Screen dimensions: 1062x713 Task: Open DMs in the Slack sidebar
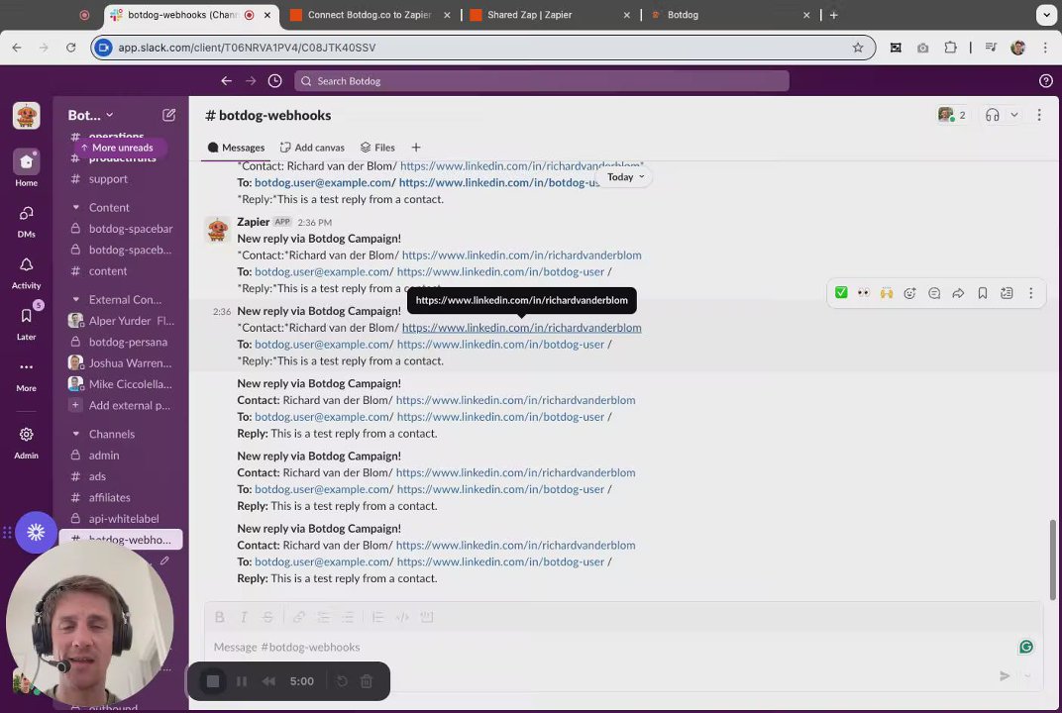coord(26,222)
